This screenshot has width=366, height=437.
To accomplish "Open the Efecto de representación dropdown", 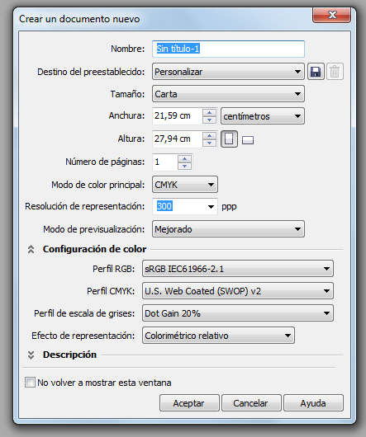I will point(218,336).
